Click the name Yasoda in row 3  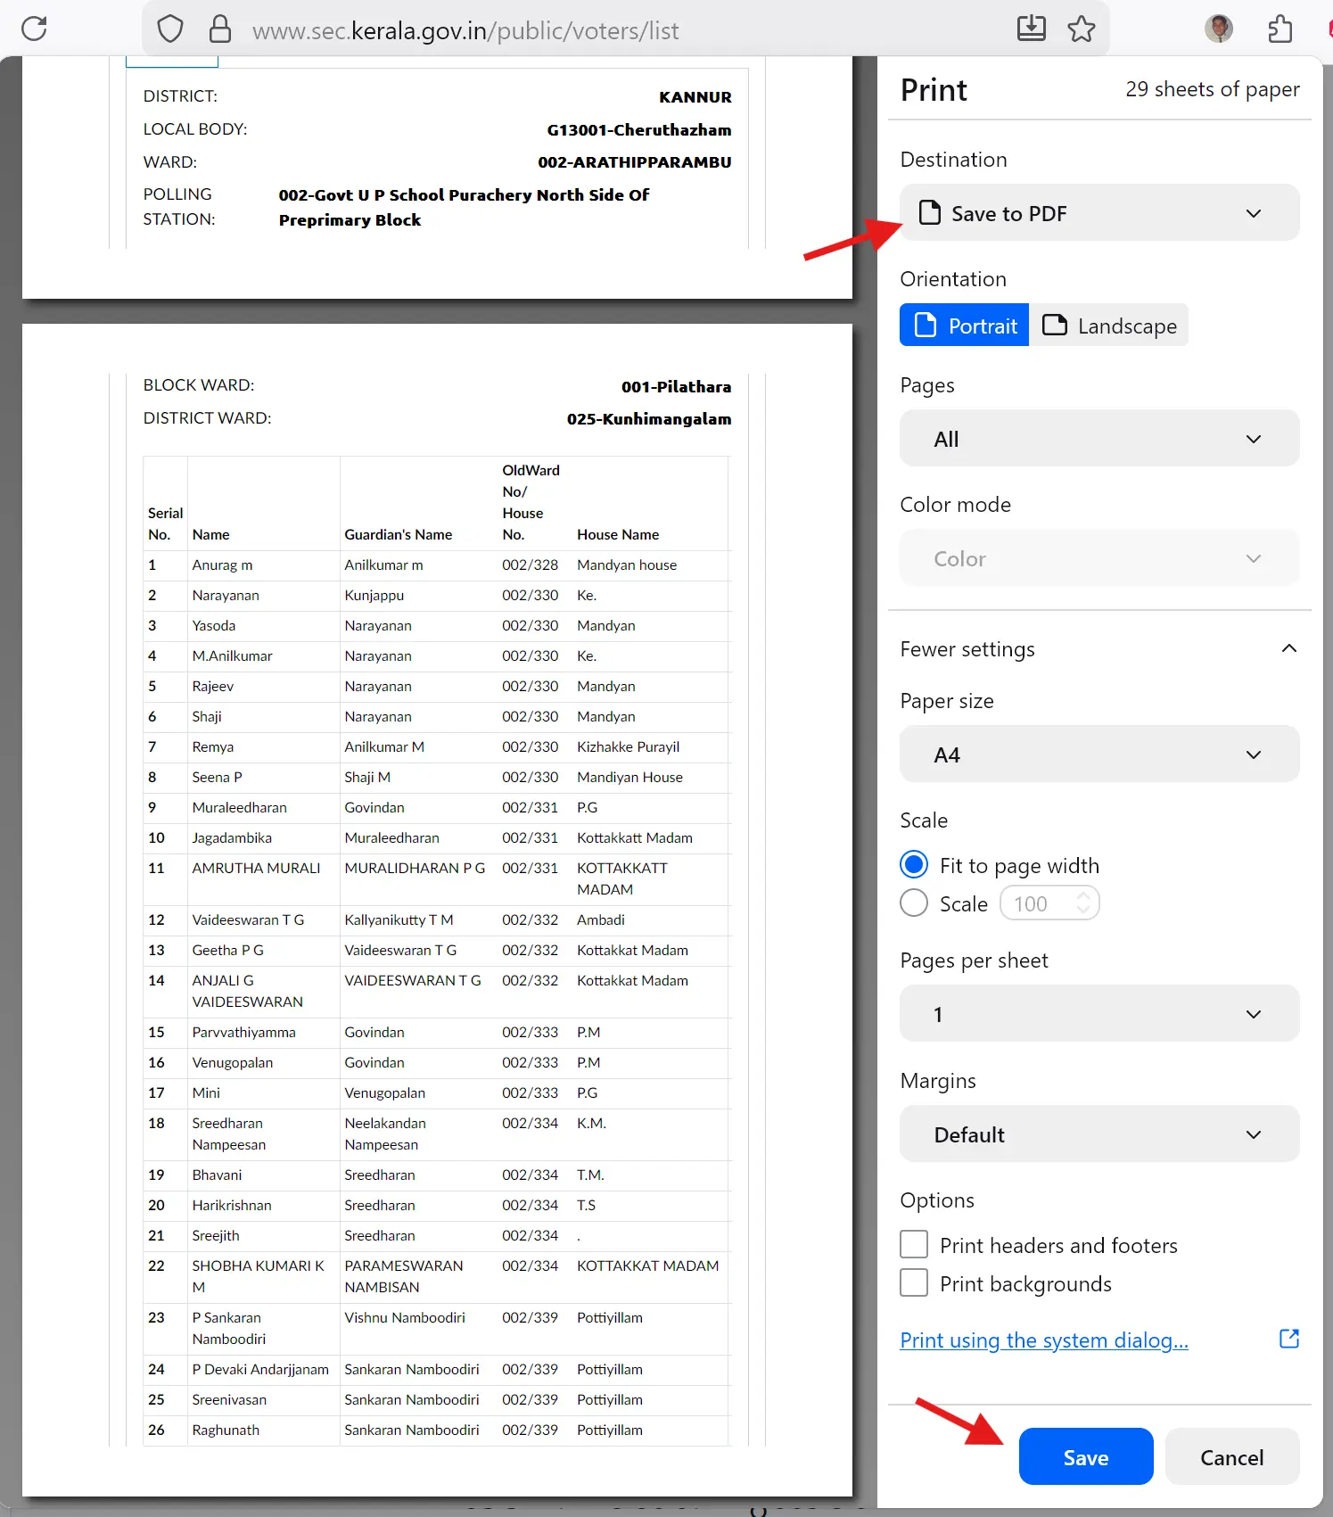(x=214, y=625)
